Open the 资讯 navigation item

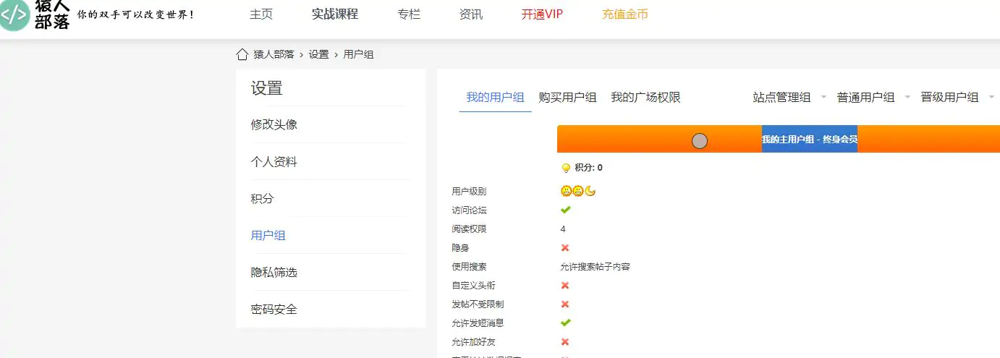pos(471,14)
